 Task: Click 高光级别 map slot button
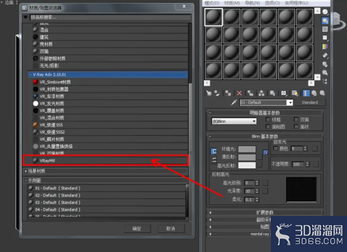click(x=265, y=183)
